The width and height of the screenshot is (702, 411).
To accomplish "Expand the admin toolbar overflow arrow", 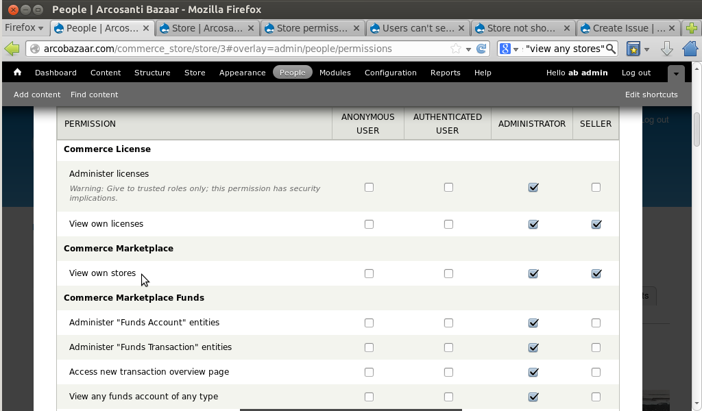I will click(x=676, y=73).
